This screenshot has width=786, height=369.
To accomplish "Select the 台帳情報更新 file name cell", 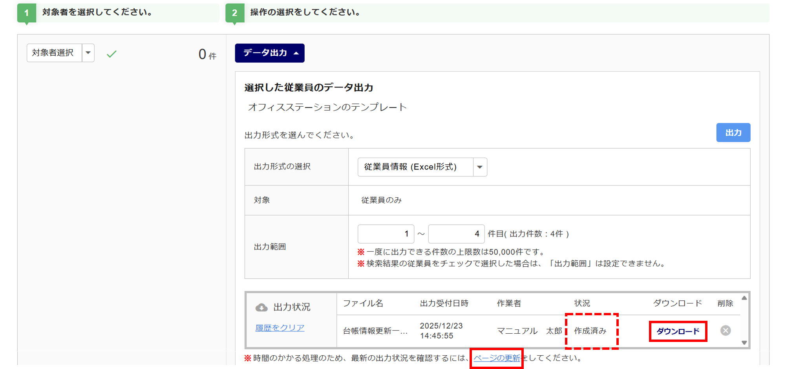I will click(375, 331).
